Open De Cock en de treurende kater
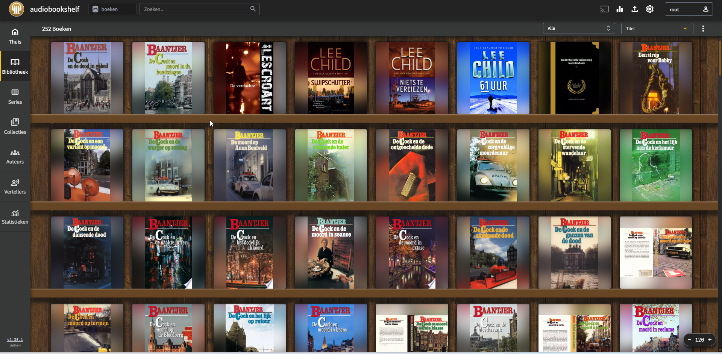The width and height of the screenshot is (722, 354). tap(331, 165)
